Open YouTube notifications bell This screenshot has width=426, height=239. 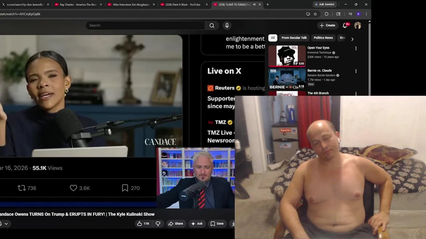pos(345,26)
